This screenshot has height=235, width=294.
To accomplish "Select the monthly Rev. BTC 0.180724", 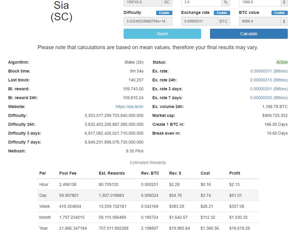I will [x=150, y=217].
